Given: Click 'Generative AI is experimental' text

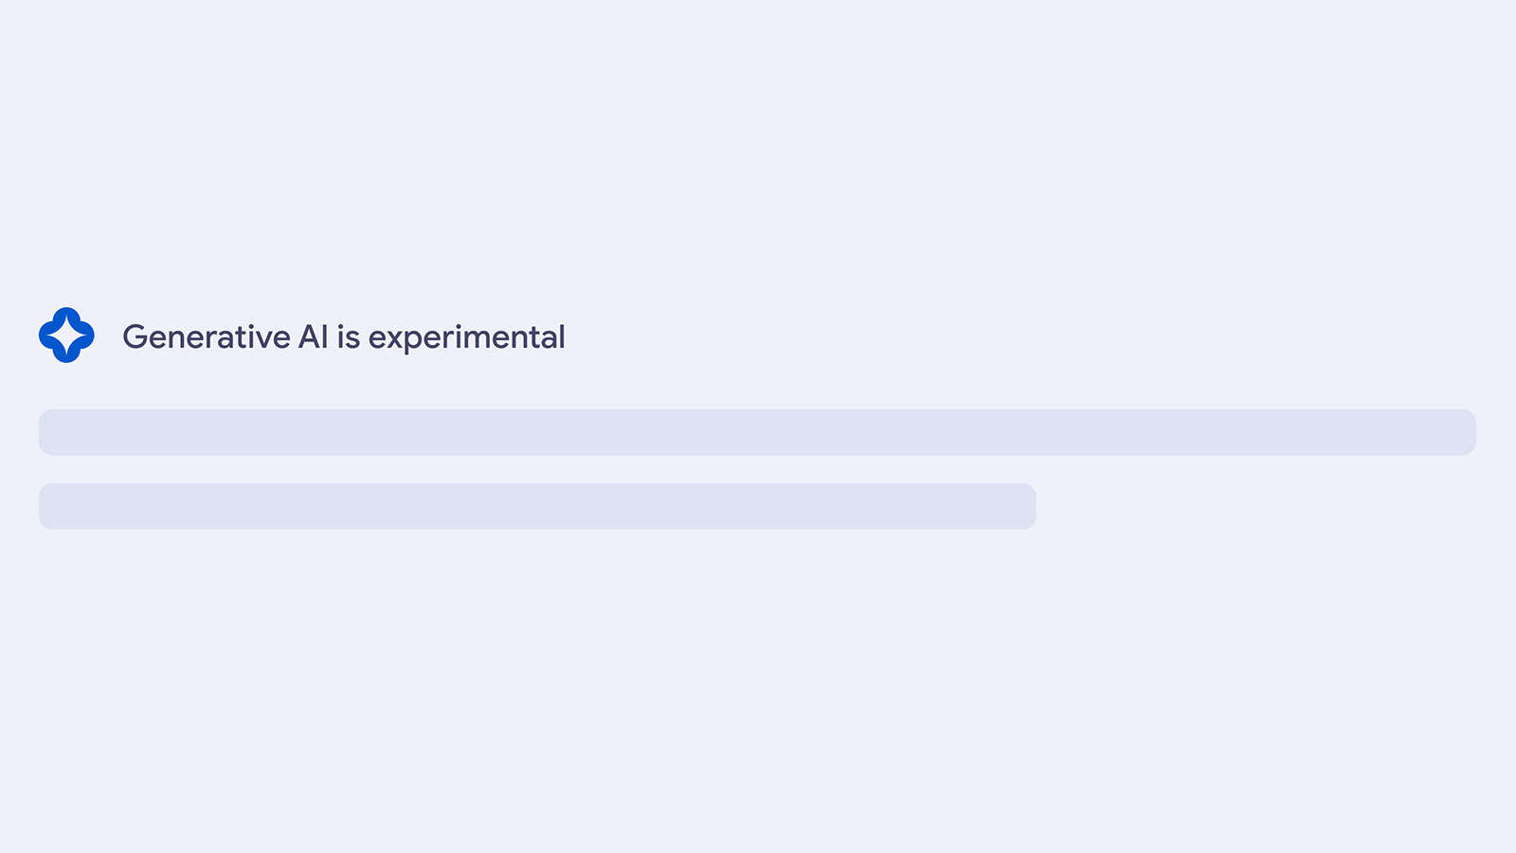Looking at the screenshot, I should tap(344, 337).
